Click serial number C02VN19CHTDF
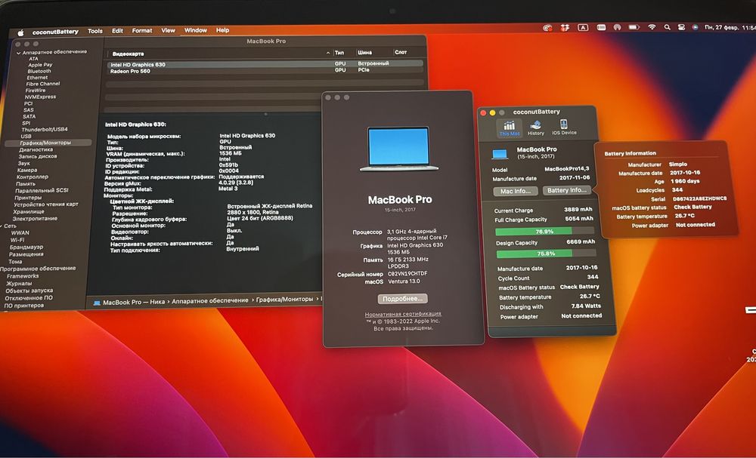Image resolution: width=756 pixels, height=458 pixels. pyautogui.click(x=407, y=274)
